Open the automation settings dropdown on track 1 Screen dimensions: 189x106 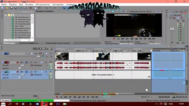coord(43,54)
